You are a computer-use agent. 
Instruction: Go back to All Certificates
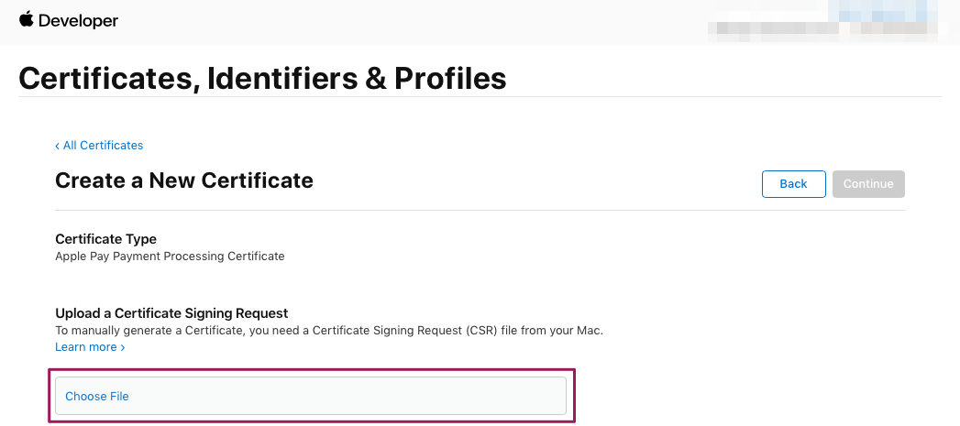tap(103, 146)
